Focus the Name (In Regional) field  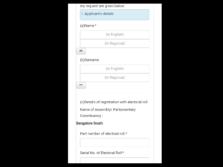[x=114, y=43]
